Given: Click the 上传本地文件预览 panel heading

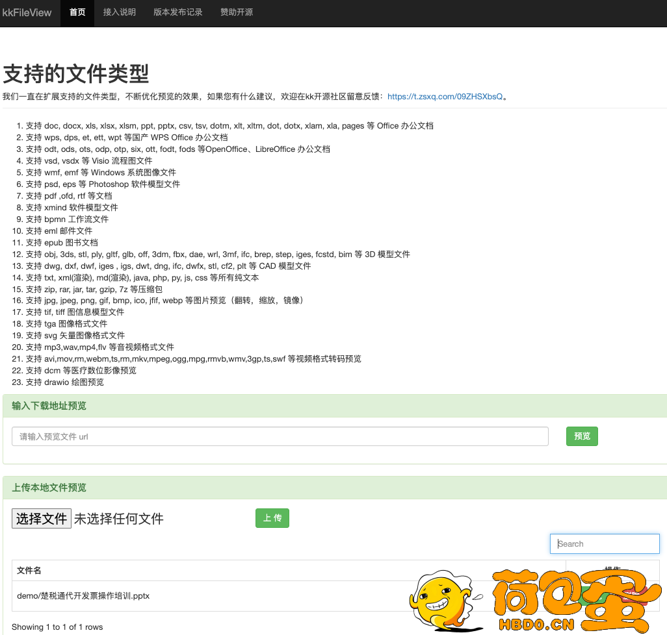Looking at the screenshot, I should click(49, 487).
